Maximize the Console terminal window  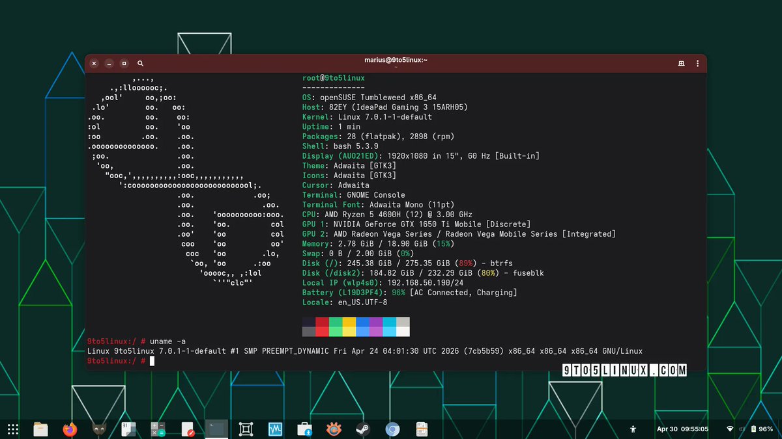click(124, 63)
